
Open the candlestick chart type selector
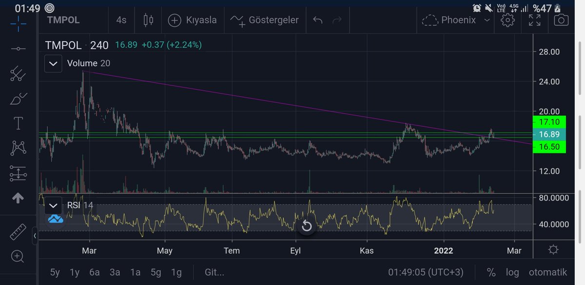tap(148, 20)
